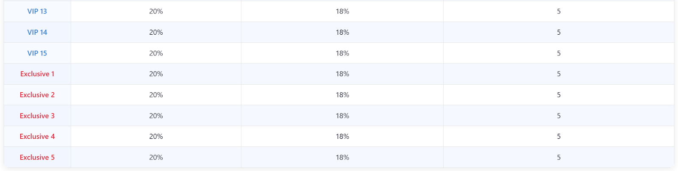Viewport: 678px width, 171px height.
Task: Select the value 5 in VIP 15 row
Action: 559,53
